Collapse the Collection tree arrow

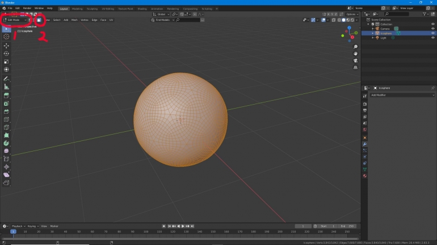tap(368, 24)
